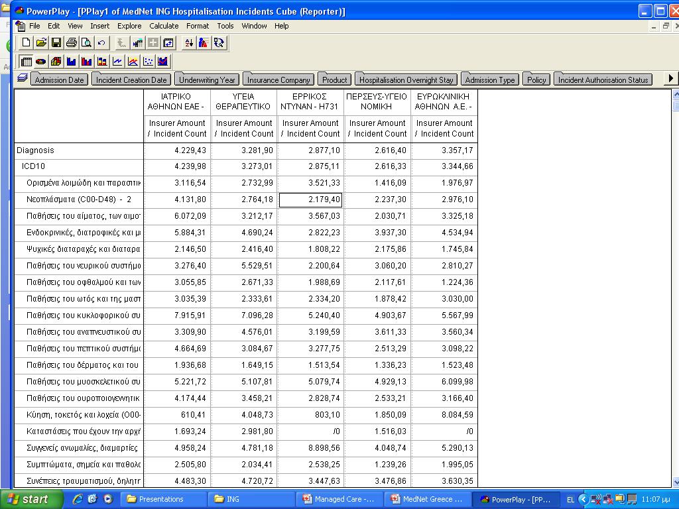Select the cell with value 7.915,91
Viewport: 679px width, 509px height.
[x=177, y=315]
